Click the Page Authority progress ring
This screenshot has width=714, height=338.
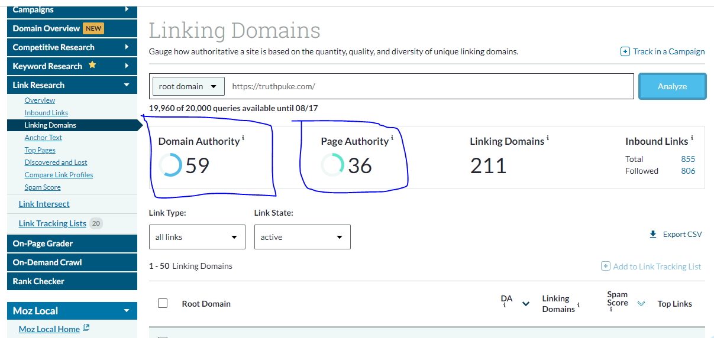pyautogui.click(x=332, y=165)
